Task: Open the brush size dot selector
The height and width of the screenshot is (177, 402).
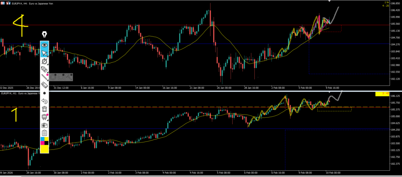Action: click(x=44, y=93)
